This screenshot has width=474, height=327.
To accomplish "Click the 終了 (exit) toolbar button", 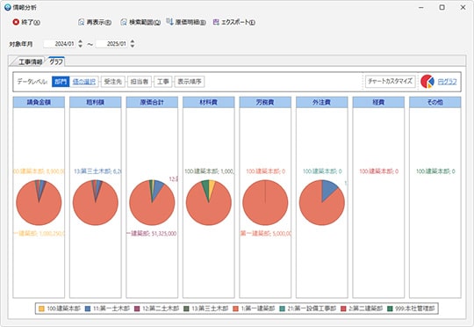I will tap(26, 22).
